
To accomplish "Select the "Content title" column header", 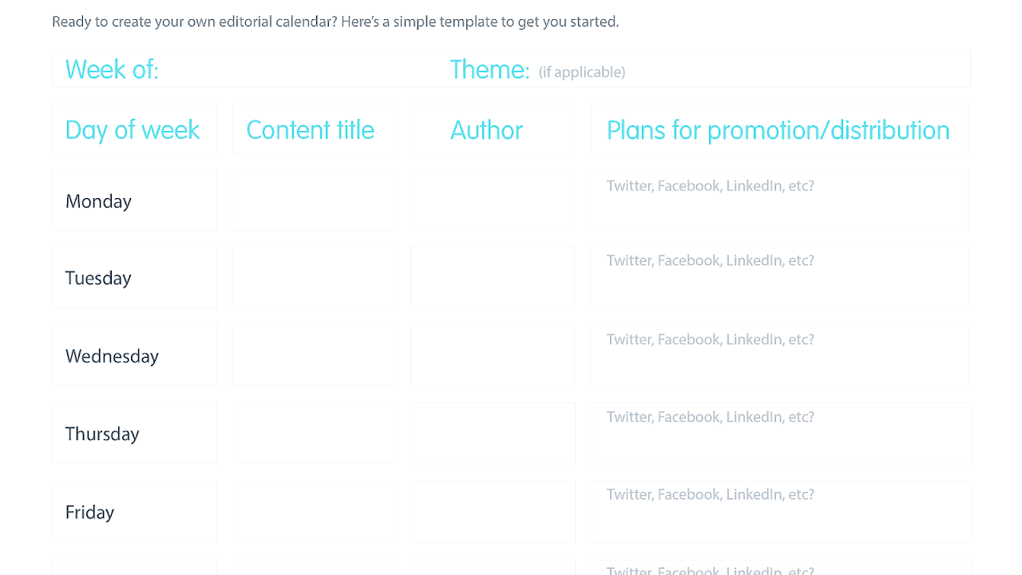I will pyautogui.click(x=313, y=129).
